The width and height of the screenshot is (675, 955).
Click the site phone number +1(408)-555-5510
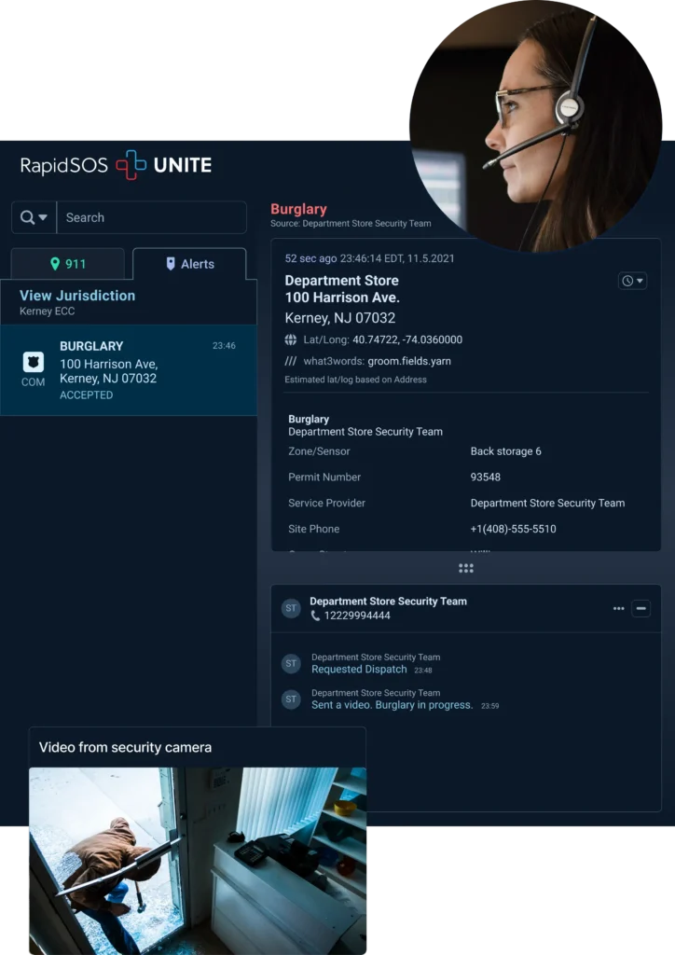513,529
